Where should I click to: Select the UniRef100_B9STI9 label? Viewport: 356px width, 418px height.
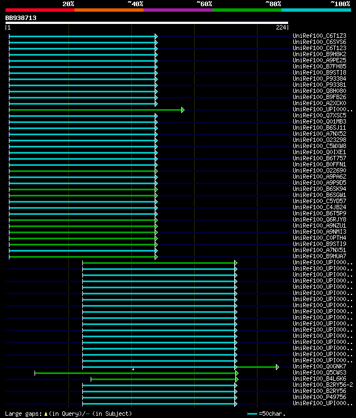319,244
